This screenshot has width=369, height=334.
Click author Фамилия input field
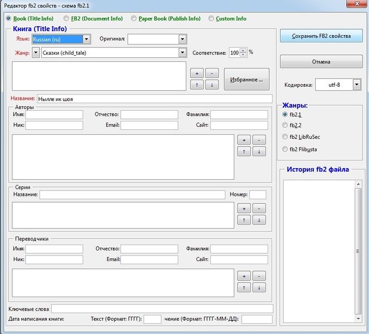coord(239,115)
